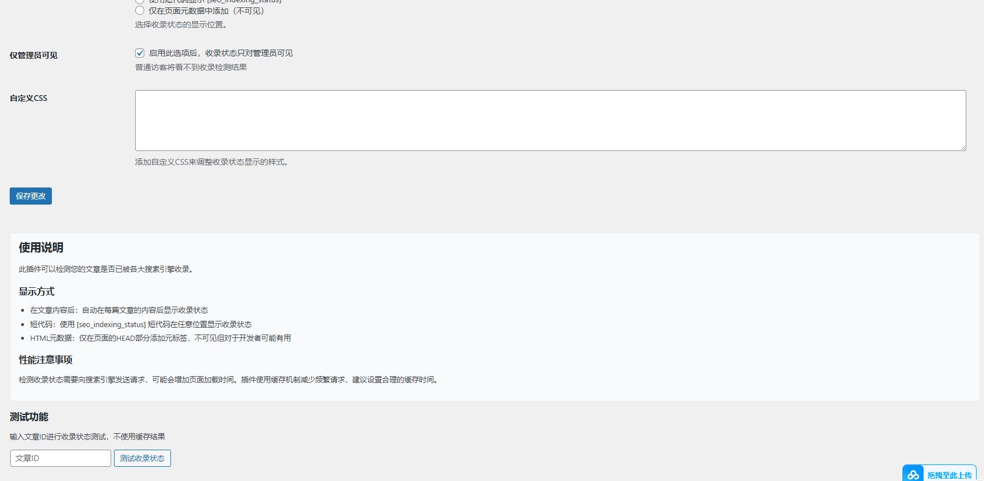Click the 使用说明 heading
Viewport: 984px width, 481px height.
click(x=41, y=248)
